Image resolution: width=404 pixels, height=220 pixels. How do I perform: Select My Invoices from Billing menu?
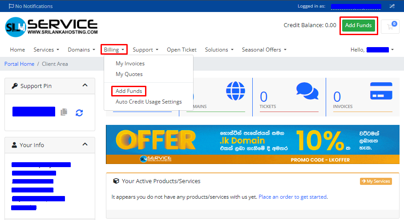[x=130, y=64]
